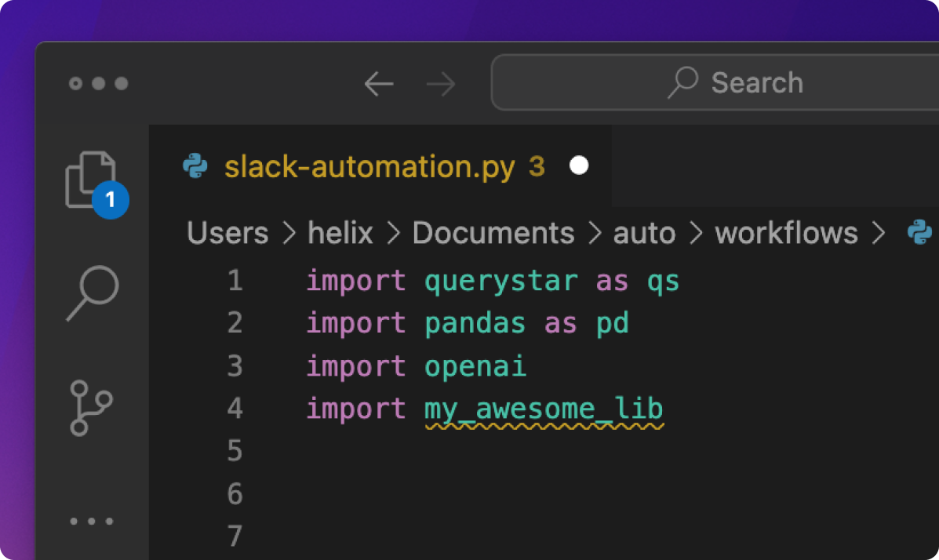Screen dimensions: 939x560
Task: Click the underlined my_awesome_lib import
Action: [x=544, y=409]
